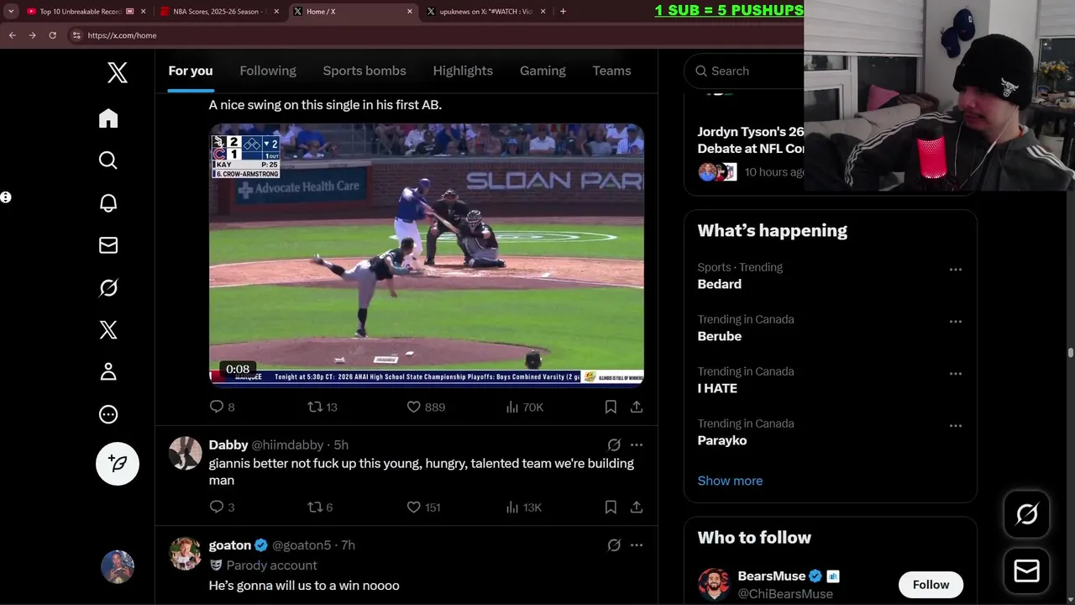Open NBA Scores browser tab

point(218,12)
